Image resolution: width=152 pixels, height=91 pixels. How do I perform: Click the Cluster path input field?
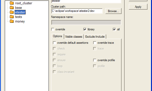pyautogui.click(x=77, y=11)
